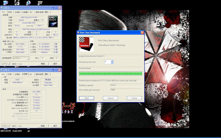This screenshot has height=138, width=221.
Task: Click the memory size field '4096 MBytes'
Action: pyautogui.click(x=17, y=83)
